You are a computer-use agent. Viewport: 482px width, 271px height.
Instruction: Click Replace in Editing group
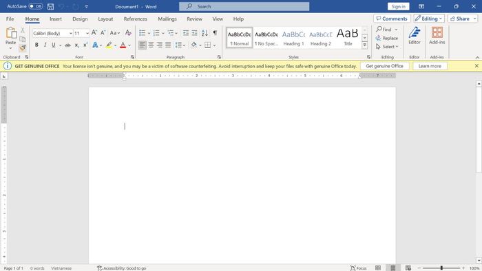(x=387, y=38)
